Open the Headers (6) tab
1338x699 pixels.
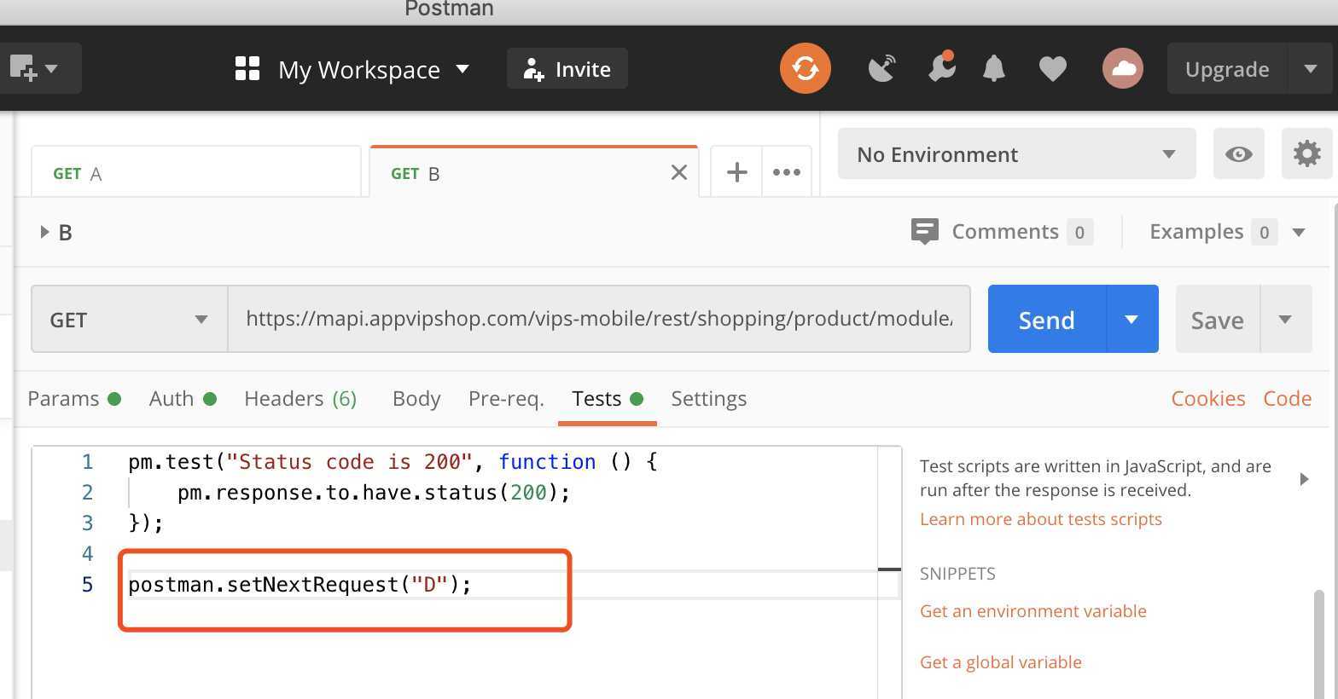tap(300, 398)
